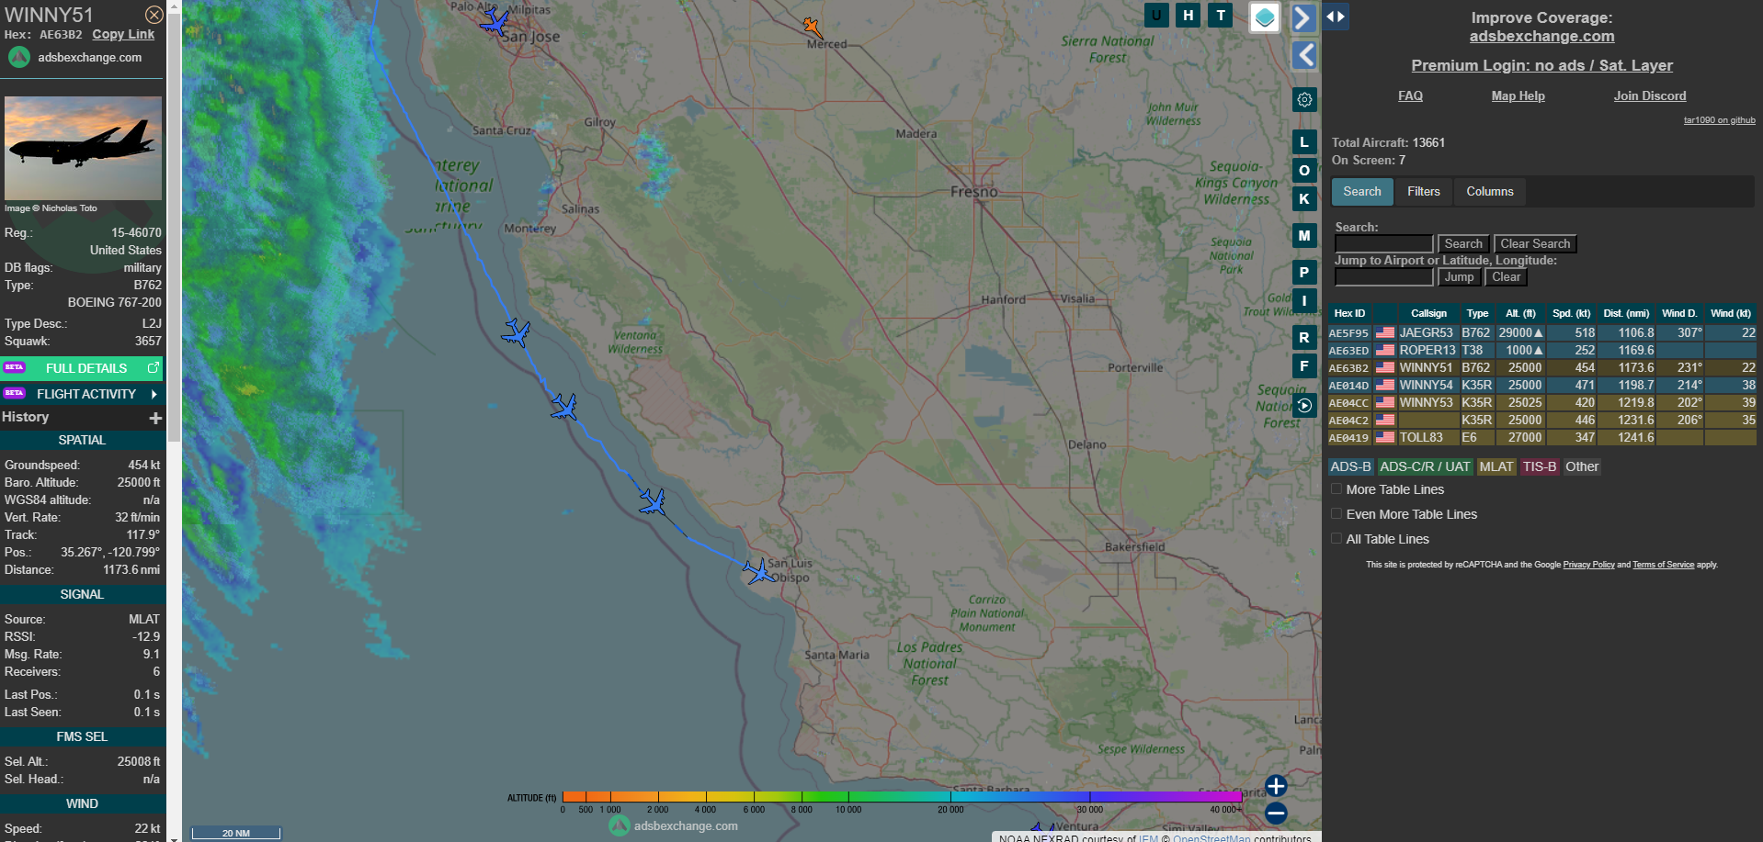Click the P map button
Screen dimensions: 1763x842
(1304, 273)
